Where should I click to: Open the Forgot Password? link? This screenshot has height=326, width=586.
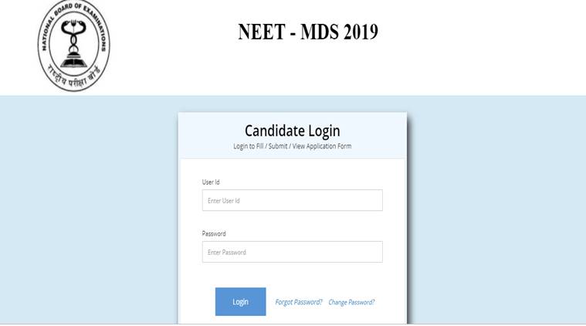click(299, 302)
